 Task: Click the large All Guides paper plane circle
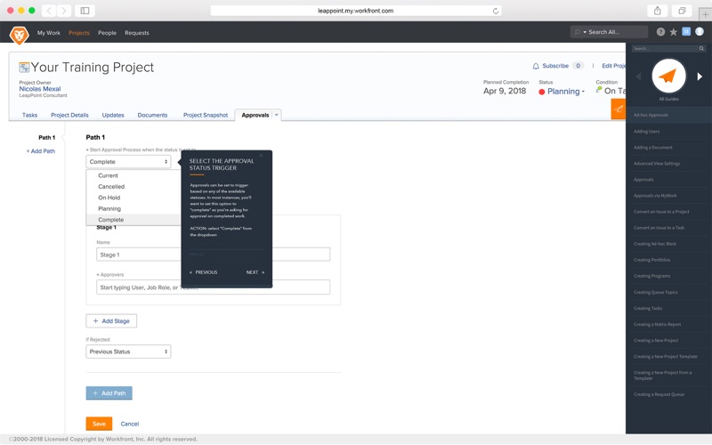pos(668,76)
